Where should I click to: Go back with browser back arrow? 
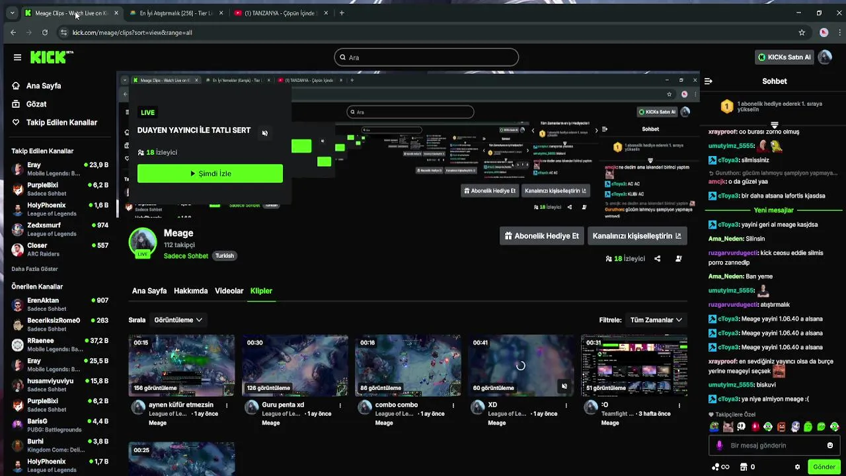click(x=13, y=32)
